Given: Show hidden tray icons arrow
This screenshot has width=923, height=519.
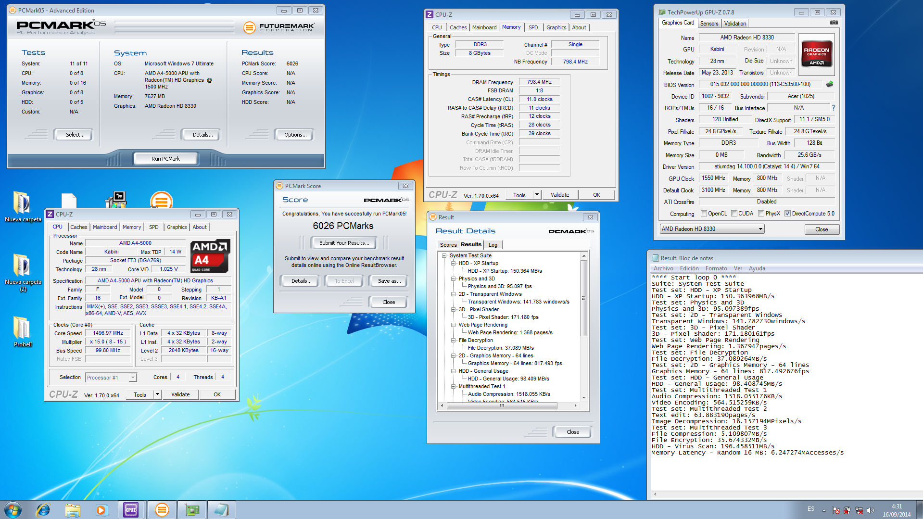Looking at the screenshot, I should (824, 510).
